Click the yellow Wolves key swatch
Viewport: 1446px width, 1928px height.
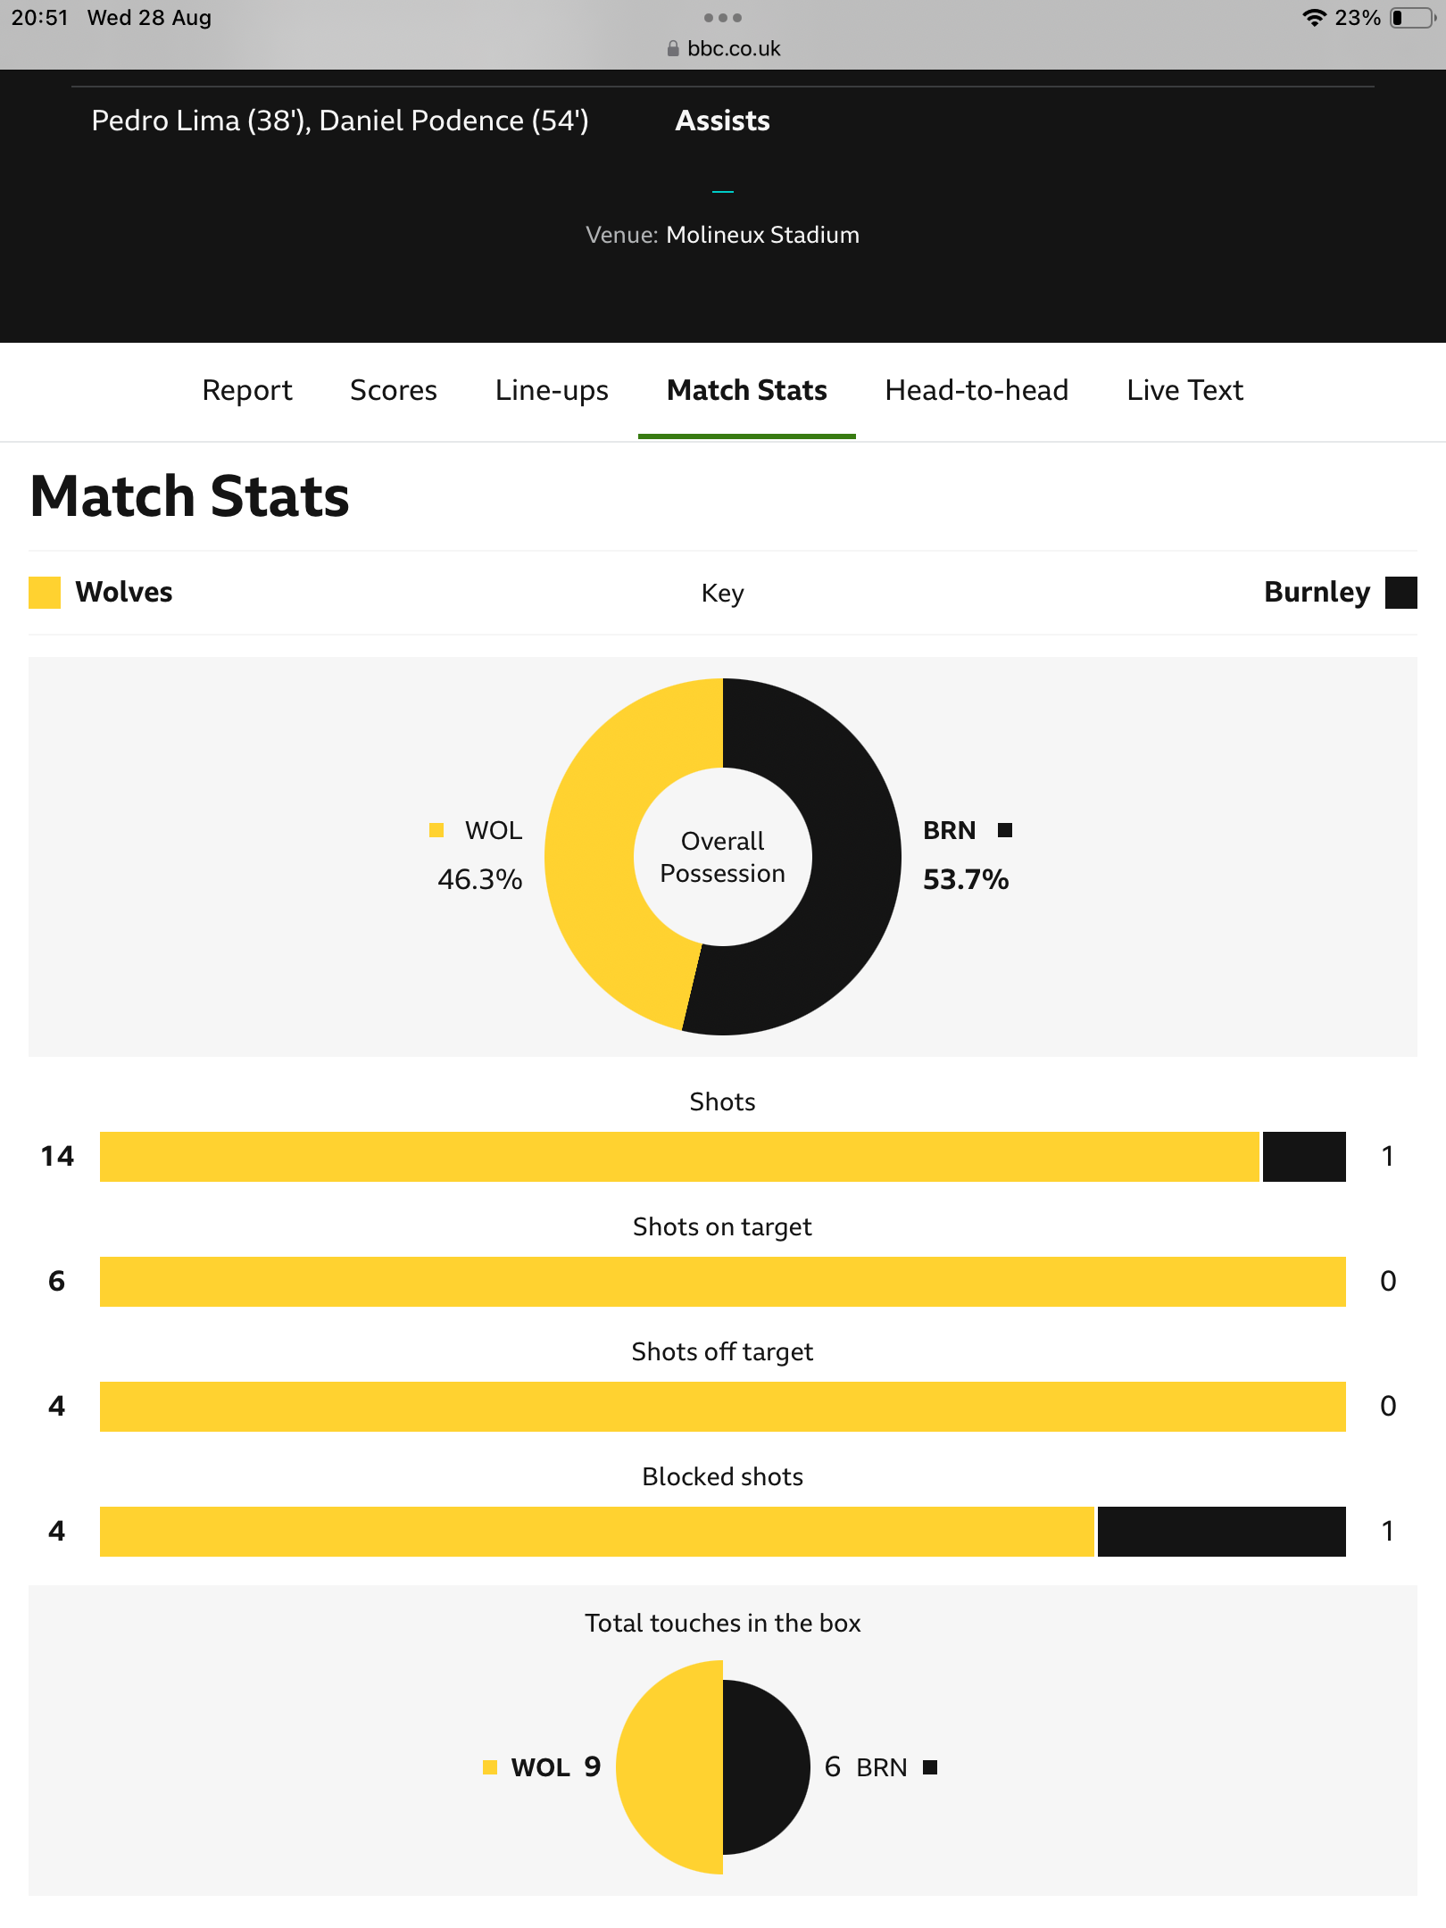pyautogui.click(x=45, y=593)
